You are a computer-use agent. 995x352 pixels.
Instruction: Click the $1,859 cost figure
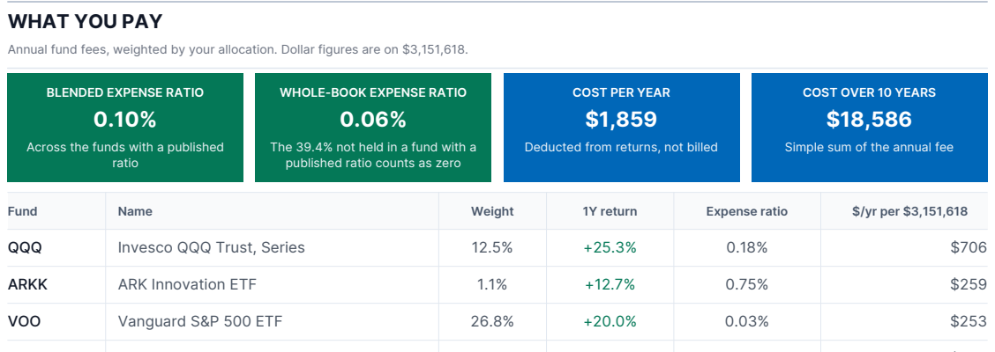[x=621, y=119]
